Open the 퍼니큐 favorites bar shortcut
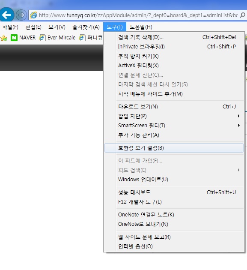 tap(91, 38)
